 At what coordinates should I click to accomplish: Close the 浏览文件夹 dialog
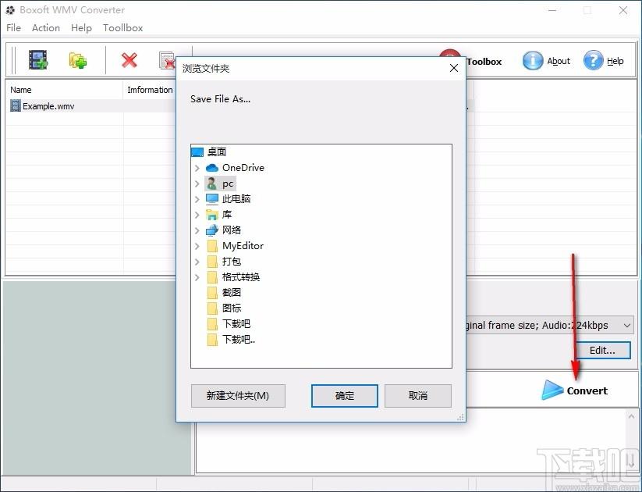[454, 68]
